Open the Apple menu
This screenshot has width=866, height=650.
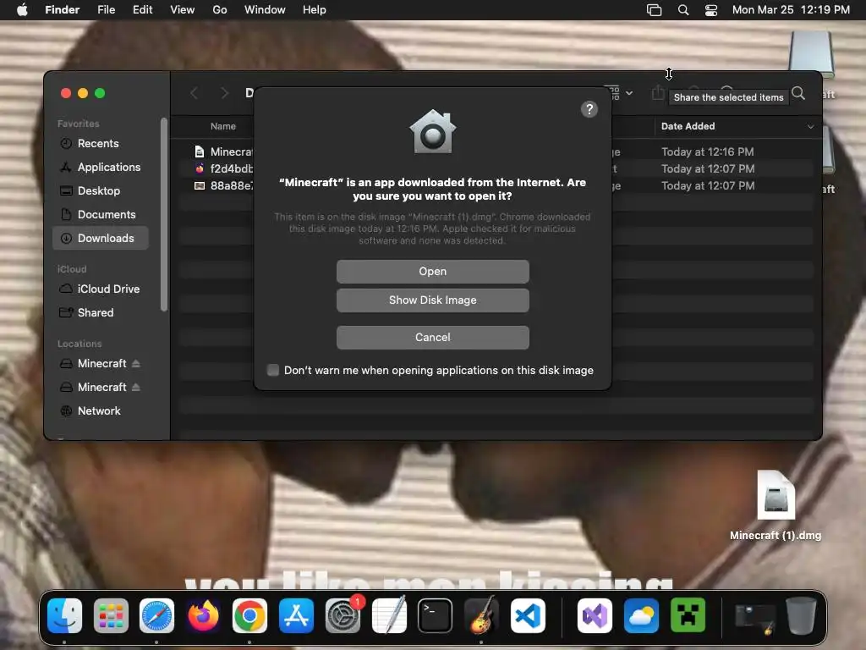22,10
